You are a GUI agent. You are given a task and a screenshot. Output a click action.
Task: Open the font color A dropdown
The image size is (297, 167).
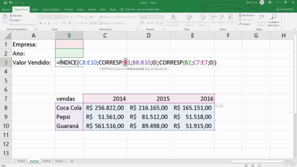(x=72, y=23)
